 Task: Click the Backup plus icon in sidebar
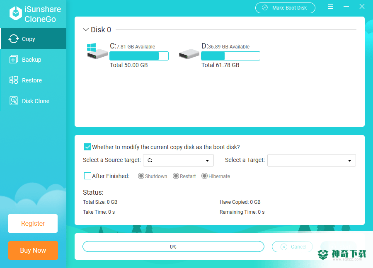pyautogui.click(x=14, y=60)
